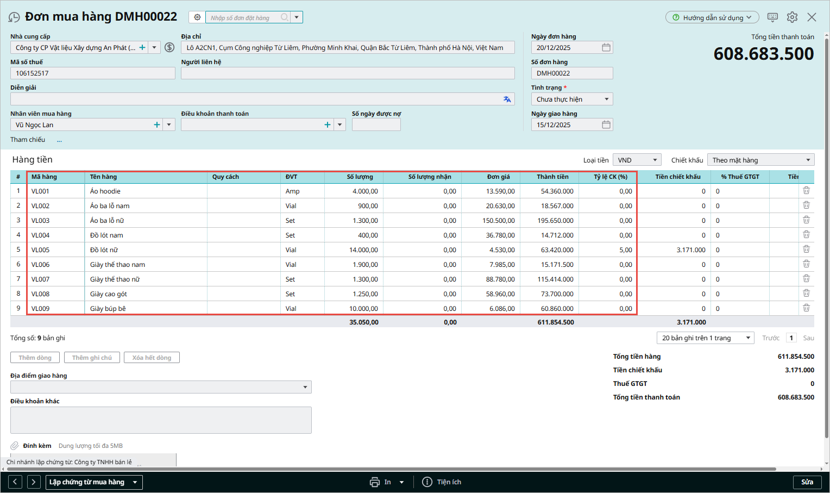The width and height of the screenshot is (830, 493).
Task: Click the print icon in bottom bar
Action: (375, 482)
